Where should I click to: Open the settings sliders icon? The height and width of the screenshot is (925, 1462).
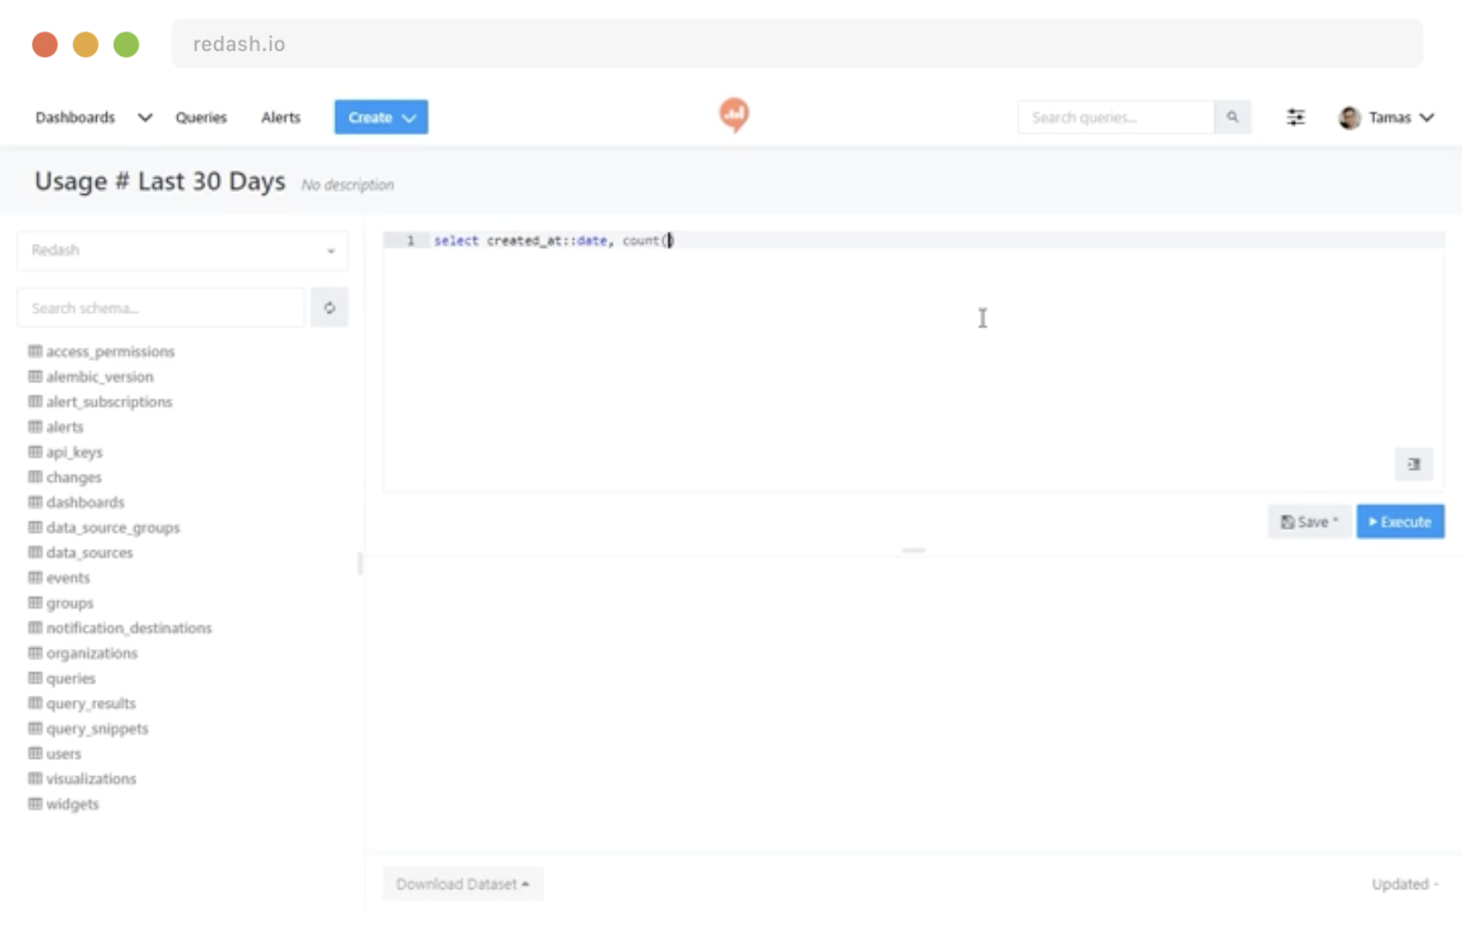1296,117
